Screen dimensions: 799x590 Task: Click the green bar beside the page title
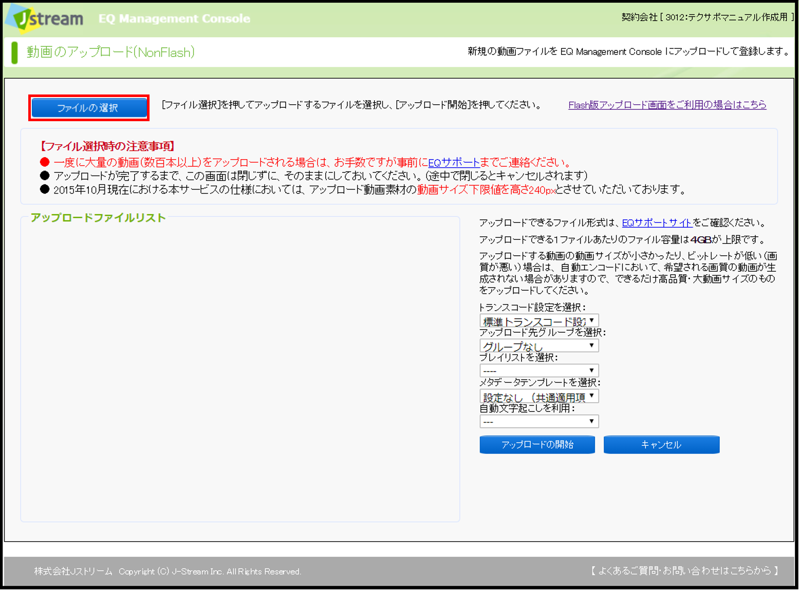click(x=14, y=52)
